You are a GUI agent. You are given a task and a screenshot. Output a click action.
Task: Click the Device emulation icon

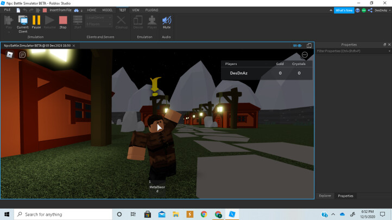coord(138,20)
